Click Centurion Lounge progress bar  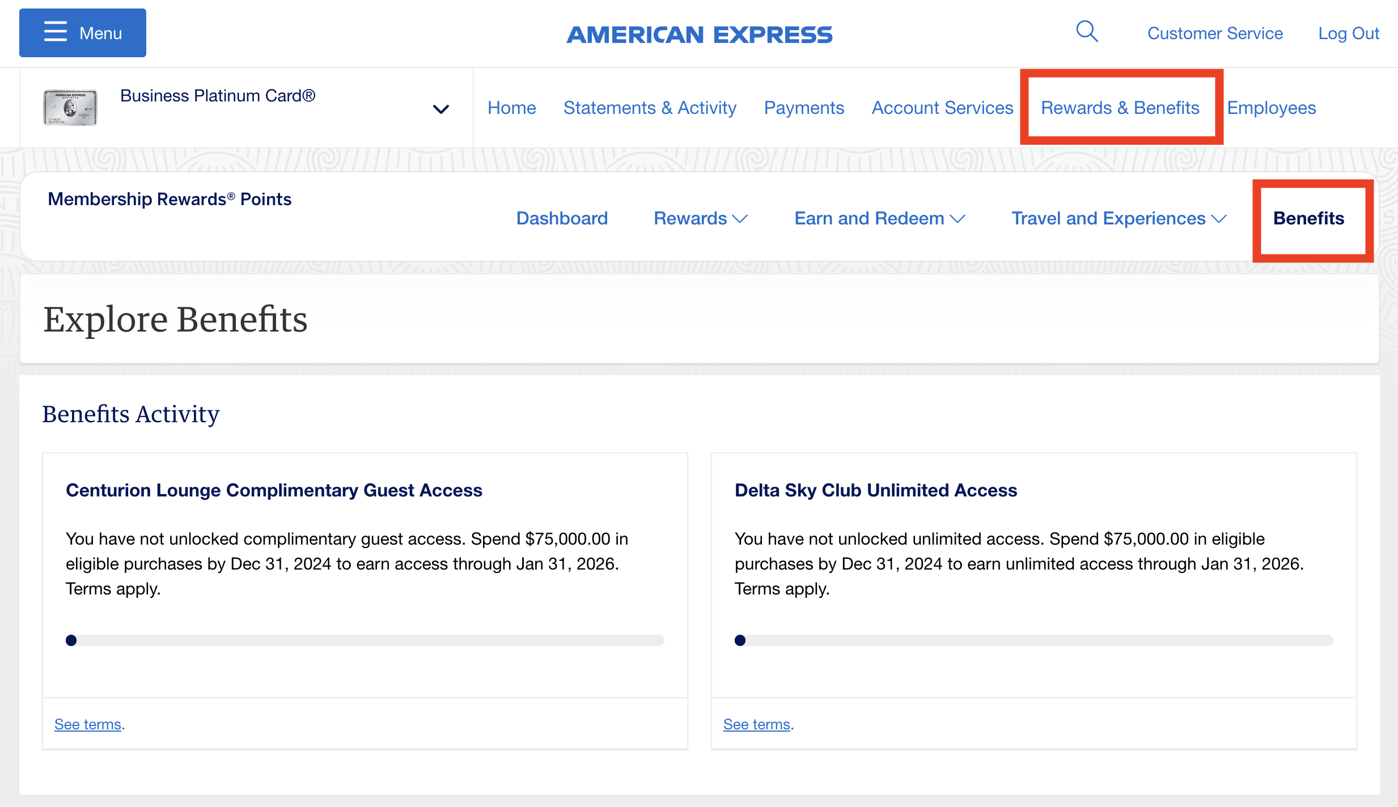click(365, 640)
